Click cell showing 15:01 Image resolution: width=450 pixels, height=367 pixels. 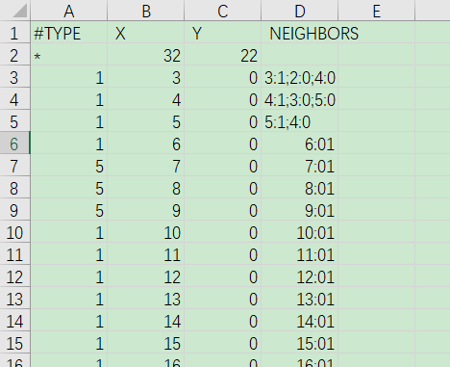299,343
